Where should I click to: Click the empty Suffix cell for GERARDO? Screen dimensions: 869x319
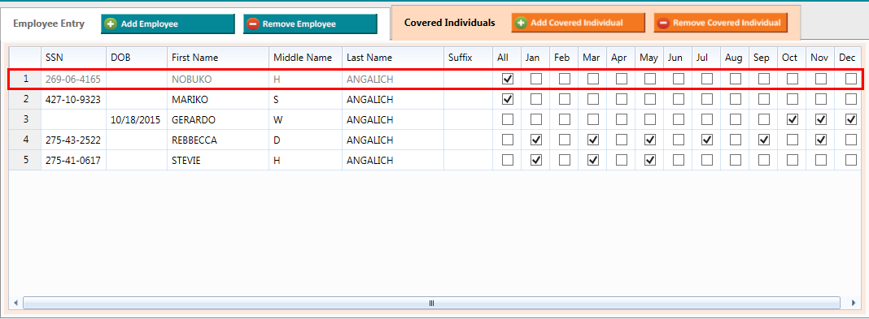pos(469,119)
